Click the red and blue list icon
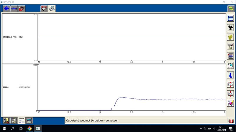Viewport: 236px width, 132px height. 230,56
